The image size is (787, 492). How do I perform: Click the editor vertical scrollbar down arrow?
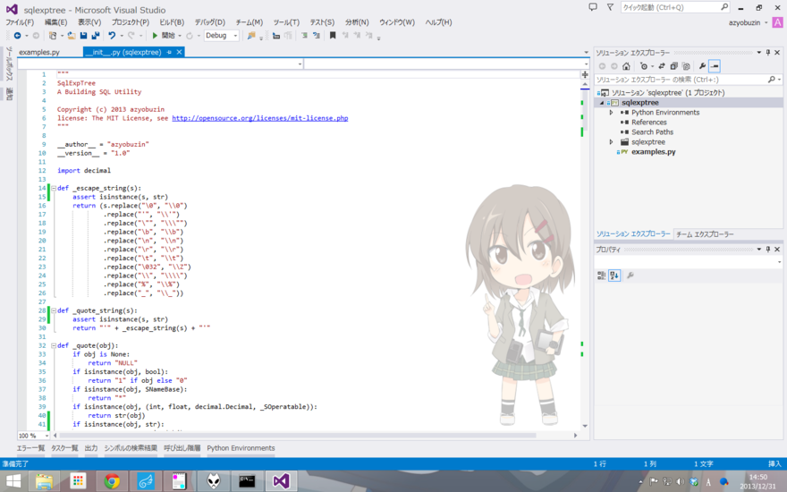tap(585, 426)
